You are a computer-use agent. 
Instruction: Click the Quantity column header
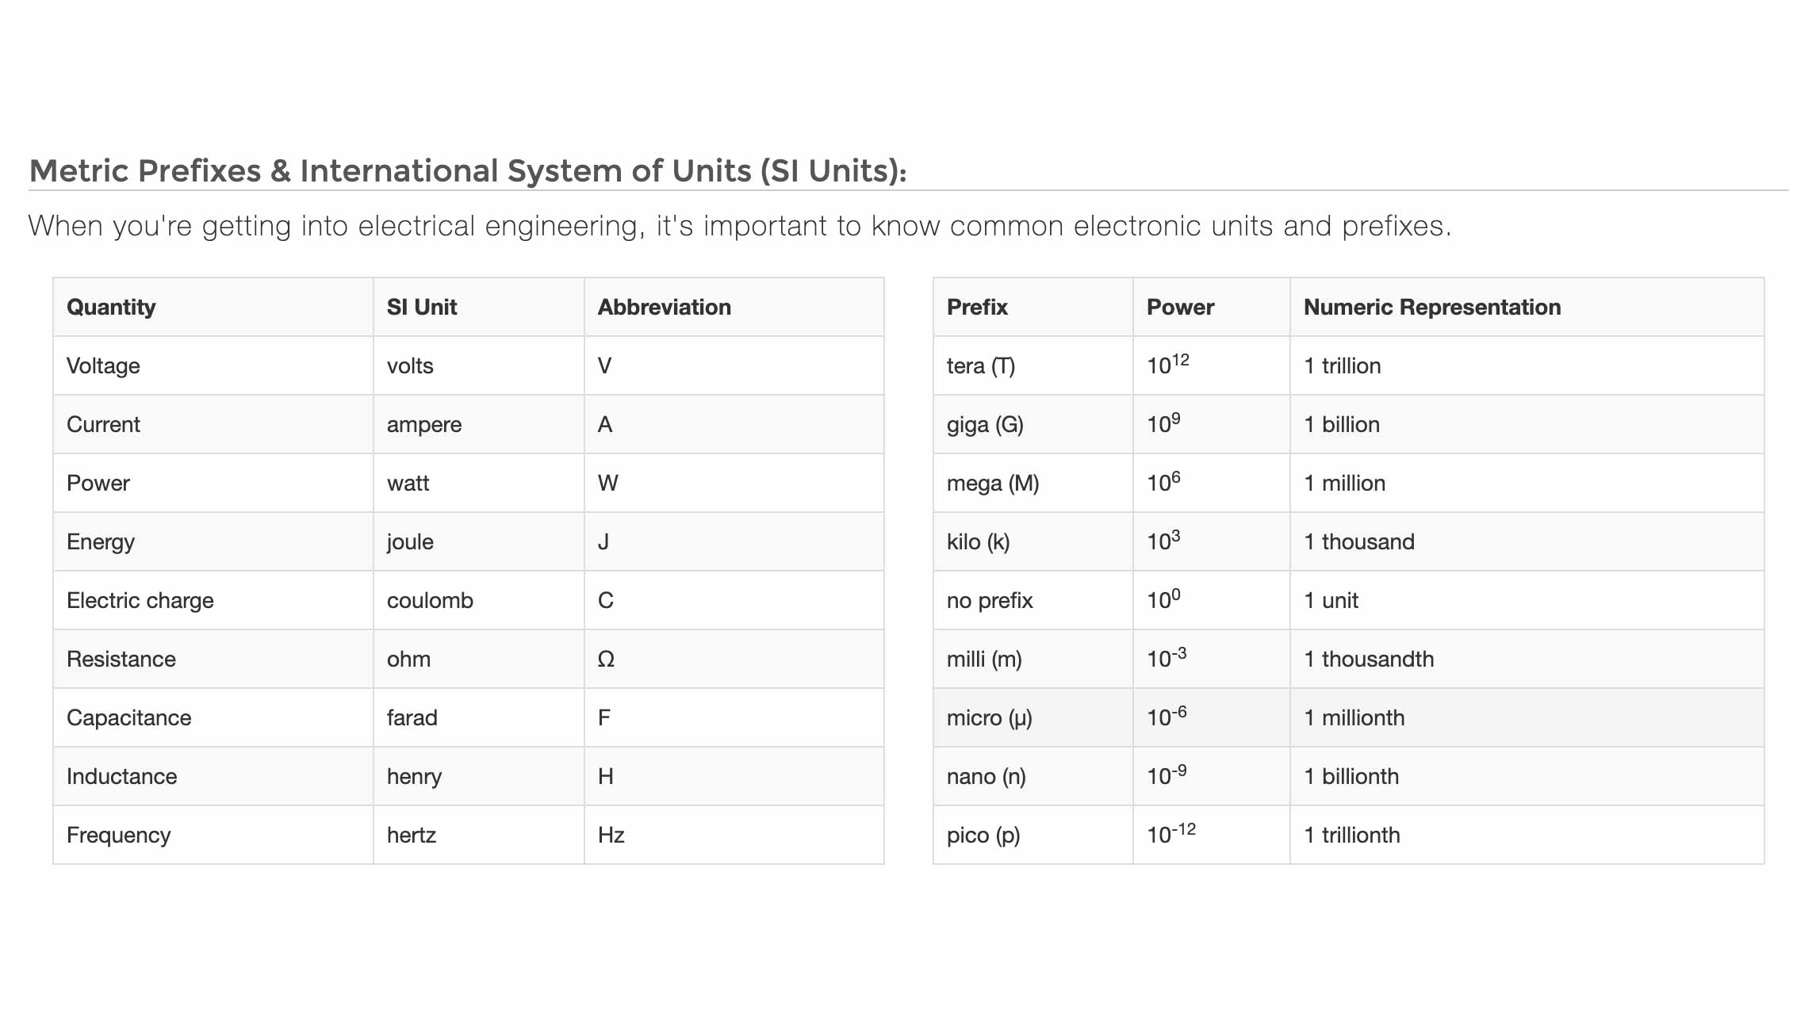pyautogui.click(x=111, y=308)
